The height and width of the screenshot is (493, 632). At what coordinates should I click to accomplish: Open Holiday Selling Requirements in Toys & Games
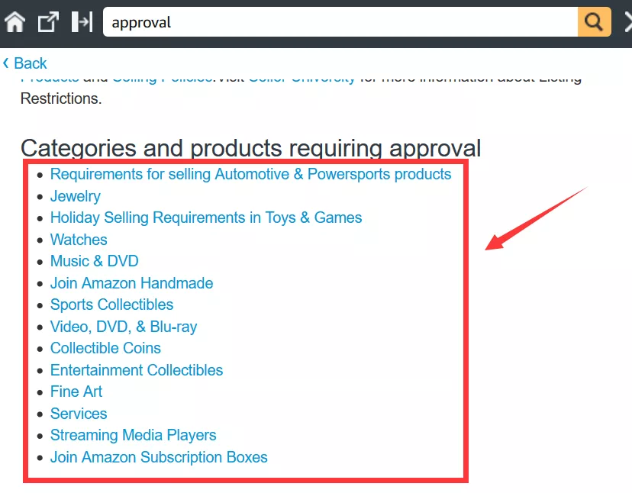click(x=206, y=217)
